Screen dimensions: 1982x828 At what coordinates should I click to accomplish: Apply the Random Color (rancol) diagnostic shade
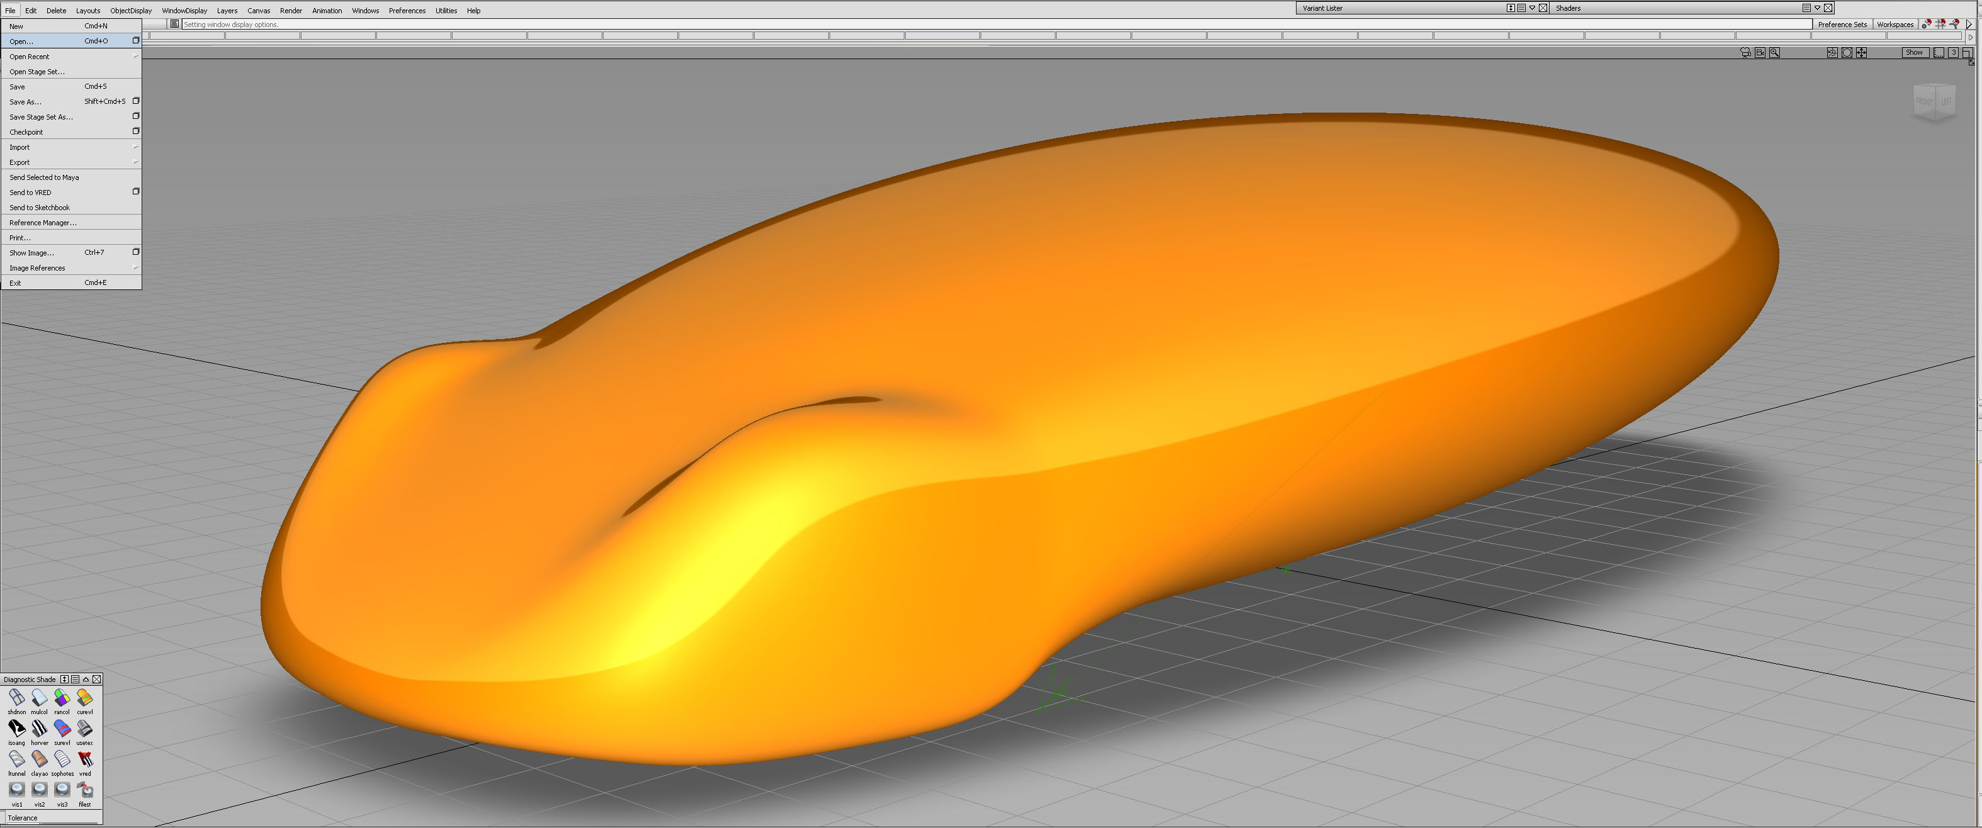point(62,698)
